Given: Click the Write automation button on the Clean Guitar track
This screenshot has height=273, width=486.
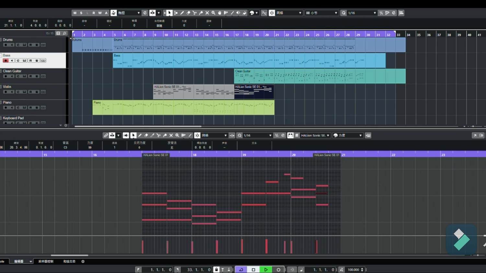Looking at the screenshot, I should [37, 76].
